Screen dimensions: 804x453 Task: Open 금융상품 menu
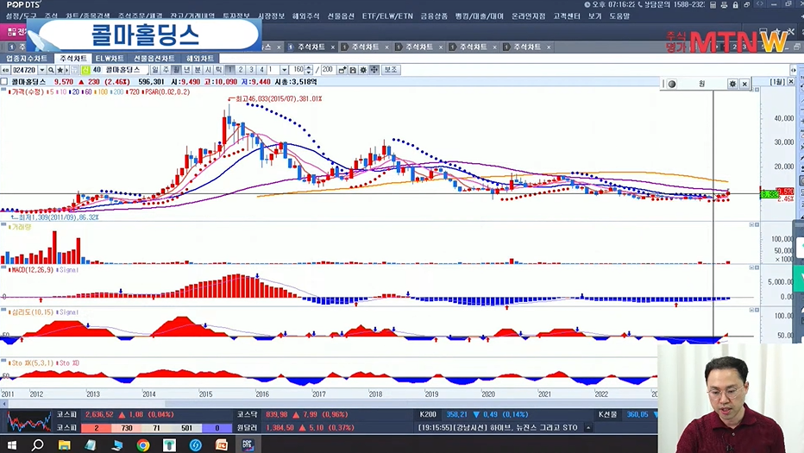tap(434, 16)
